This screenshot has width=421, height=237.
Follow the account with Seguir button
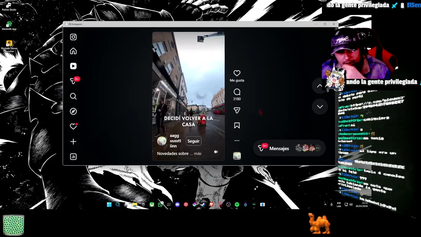193,141
